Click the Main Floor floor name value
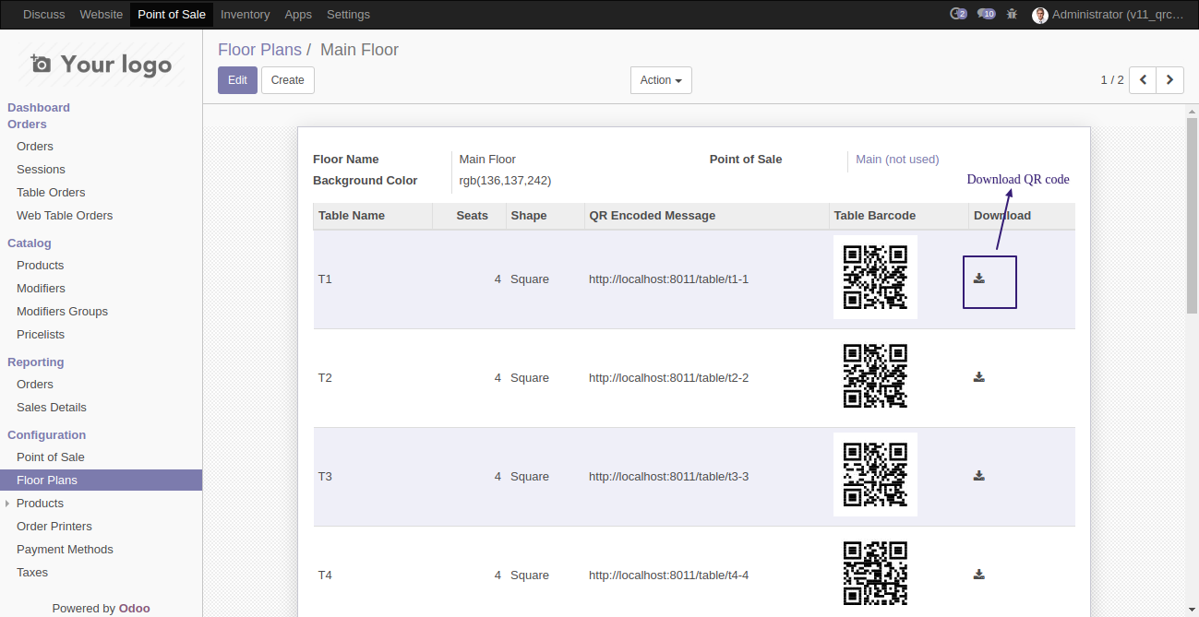This screenshot has width=1199, height=617. 487,160
